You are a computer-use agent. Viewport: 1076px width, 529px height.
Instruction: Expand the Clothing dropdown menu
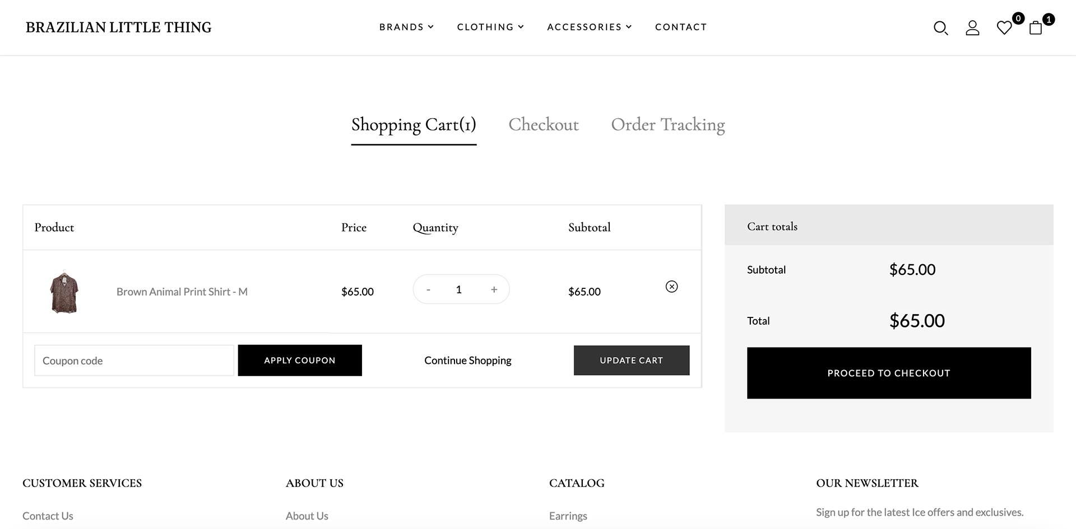click(x=490, y=27)
